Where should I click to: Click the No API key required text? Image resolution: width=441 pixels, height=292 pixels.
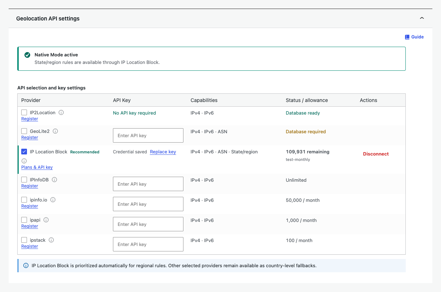click(x=135, y=113)
